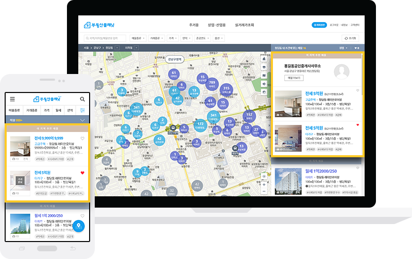Click the blue 중개회원존 button
This screenshot has width=412, height=259.
(319, 25)
